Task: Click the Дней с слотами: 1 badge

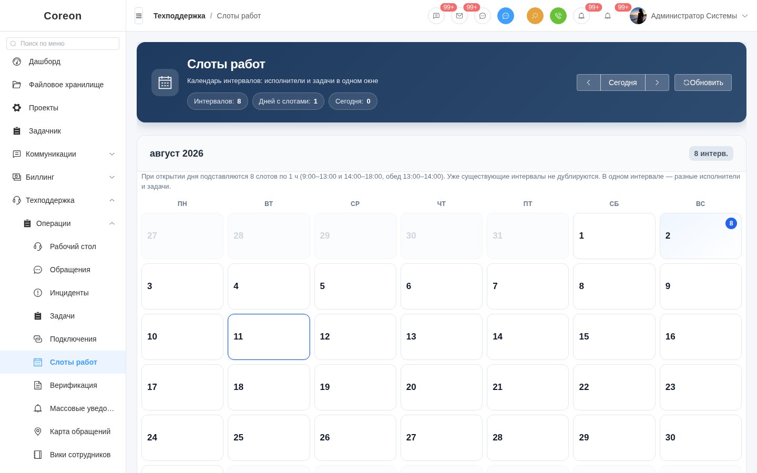Action: pyautogui.click(x=288, y=101)
